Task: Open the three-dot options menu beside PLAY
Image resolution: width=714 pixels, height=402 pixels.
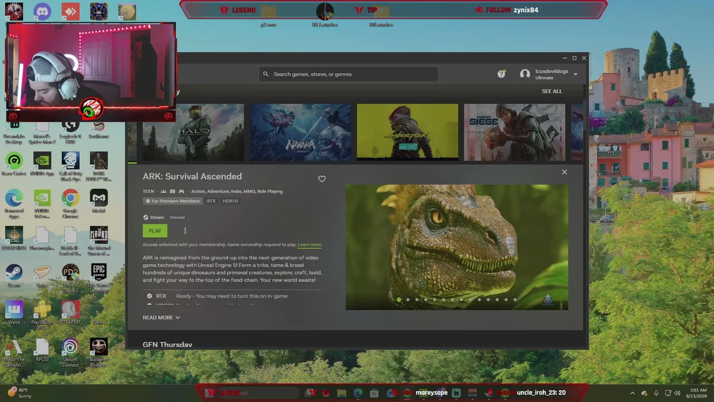Action: pos(185,231)
